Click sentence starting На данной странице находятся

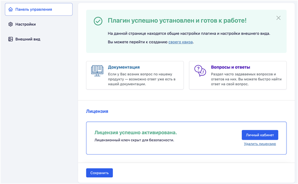[189, 34]
